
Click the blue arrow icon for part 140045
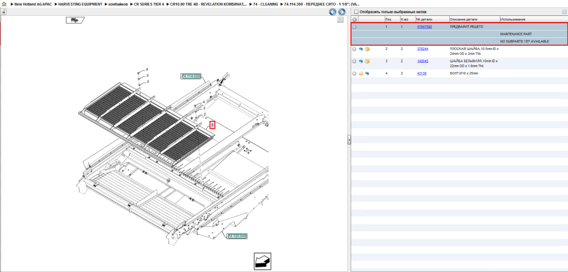361,61
